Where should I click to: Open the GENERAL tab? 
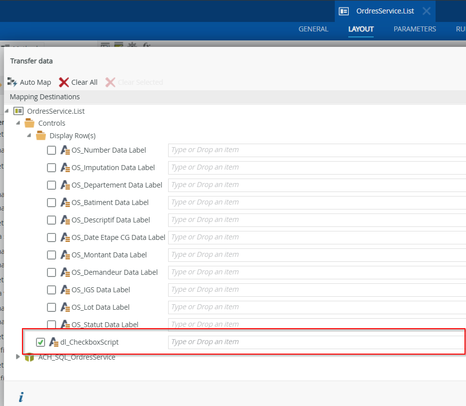coord(313,29)
